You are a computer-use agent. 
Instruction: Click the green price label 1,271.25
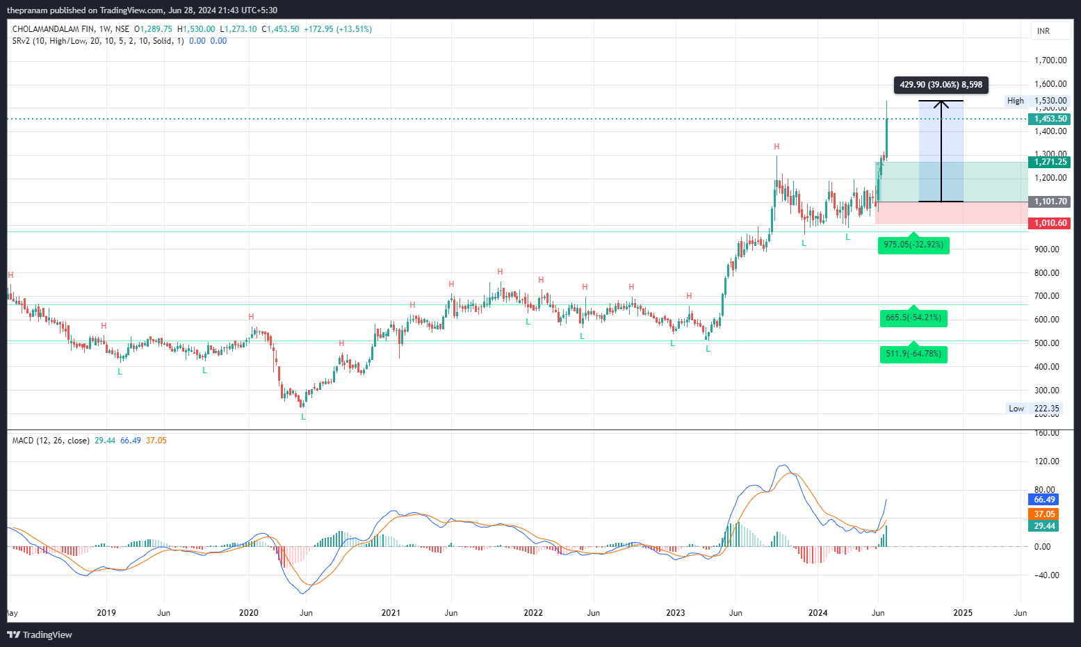1050,162
